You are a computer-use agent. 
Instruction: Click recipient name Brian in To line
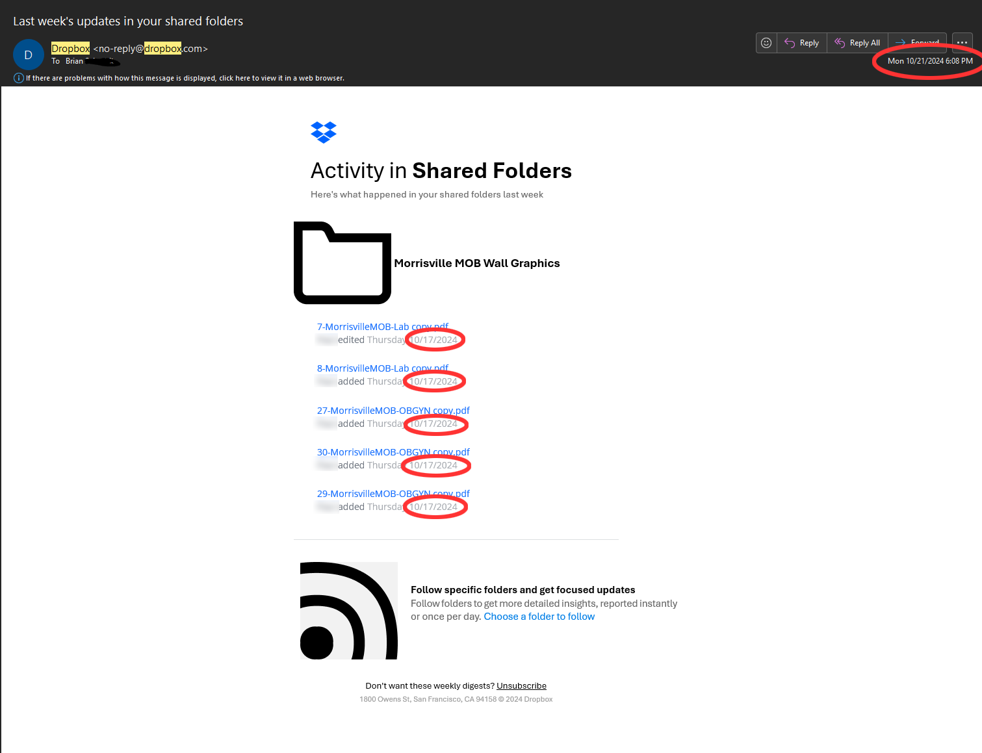pyautogui.click(x=74, y=61)
